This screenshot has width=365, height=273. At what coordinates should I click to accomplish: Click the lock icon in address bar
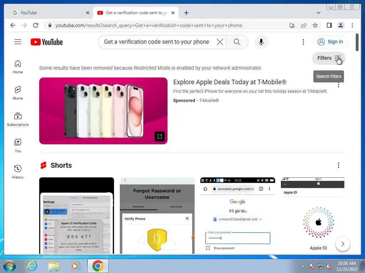click(x=50, y=25)
